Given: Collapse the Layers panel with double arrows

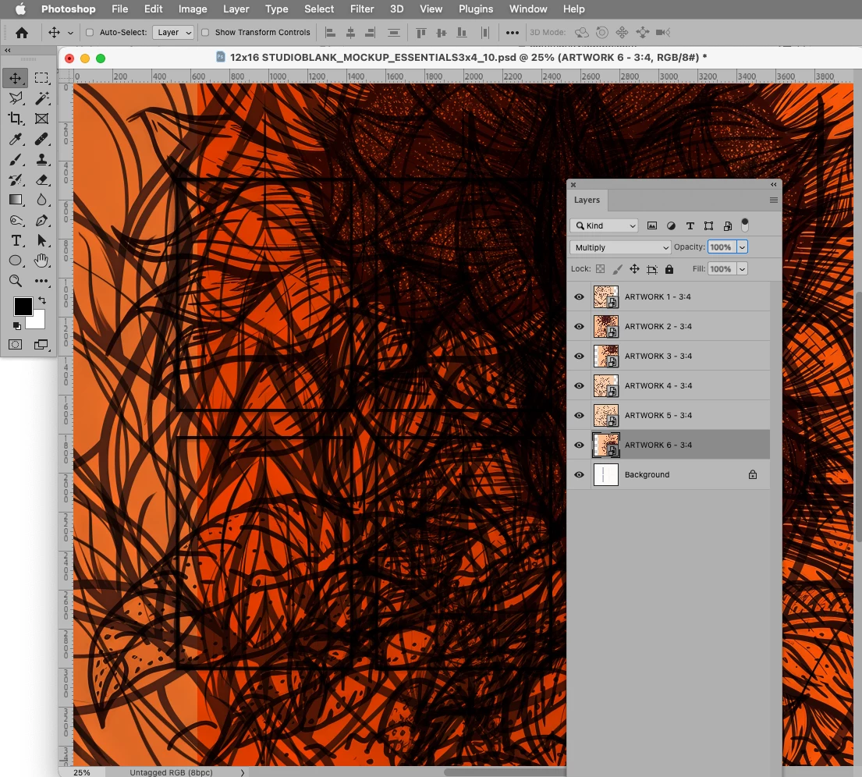Looking at the screenshot, I should point(774,185).
